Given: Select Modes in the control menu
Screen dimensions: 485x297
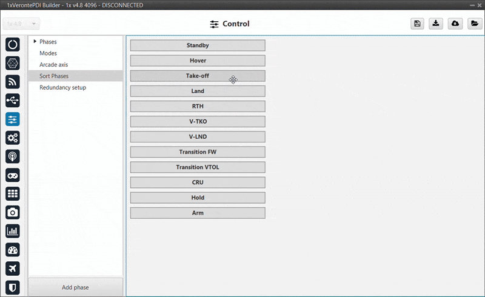Looking at the screenshot, I should click(48, 53).
